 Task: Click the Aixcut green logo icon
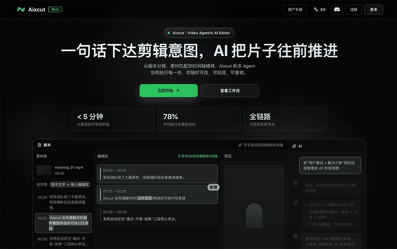(x=21, y=10)
